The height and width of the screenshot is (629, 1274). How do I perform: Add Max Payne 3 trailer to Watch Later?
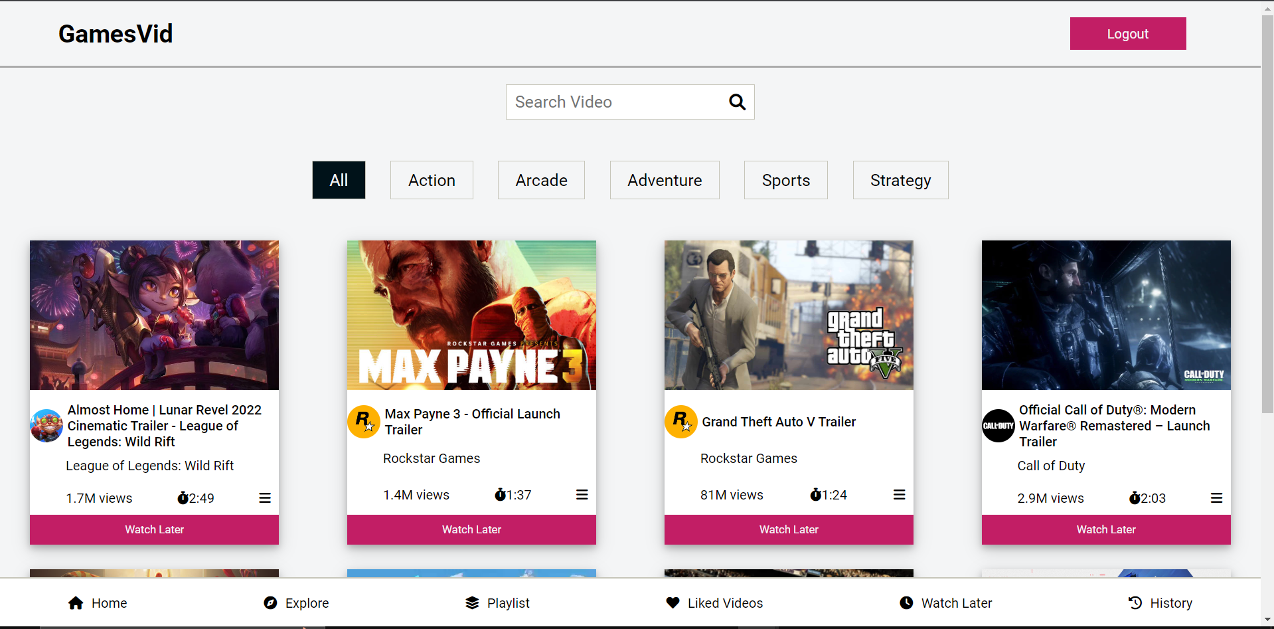(x=471, y=529)
